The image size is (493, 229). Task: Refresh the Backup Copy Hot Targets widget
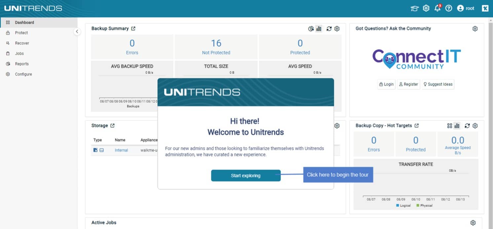pyautogui.click(x=467, y=126)
